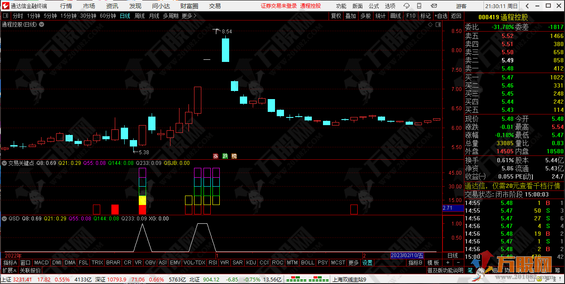Screen dimensions: 565x284
Task: Switch to 15分钟 period
Action: tap(69, 16)
